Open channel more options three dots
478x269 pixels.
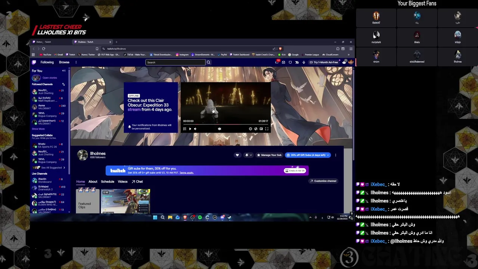pos(335,155)
